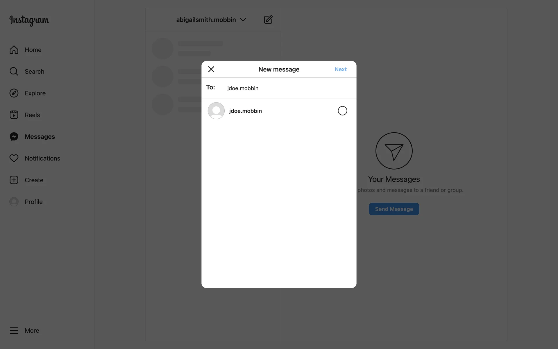
Task: Click Next in New message dialog
Action: coord(341,69)
